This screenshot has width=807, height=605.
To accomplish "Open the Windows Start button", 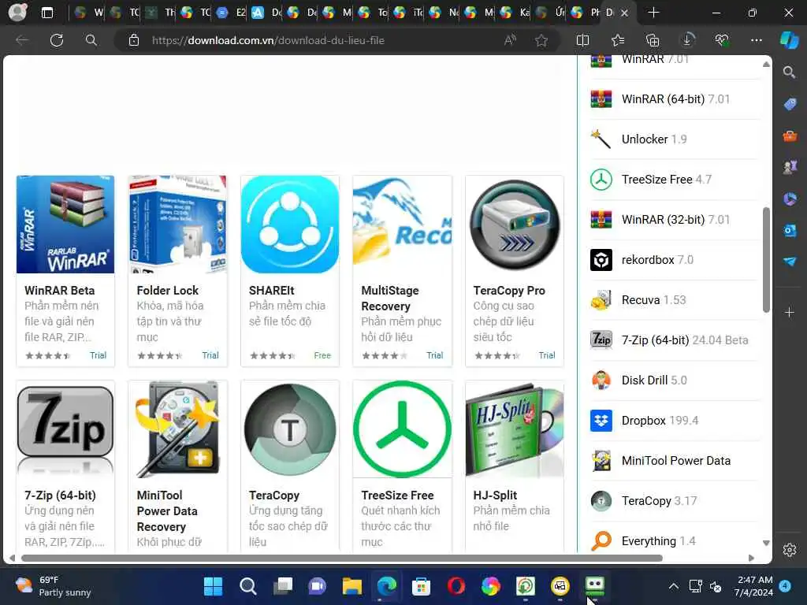I will 213,586.
